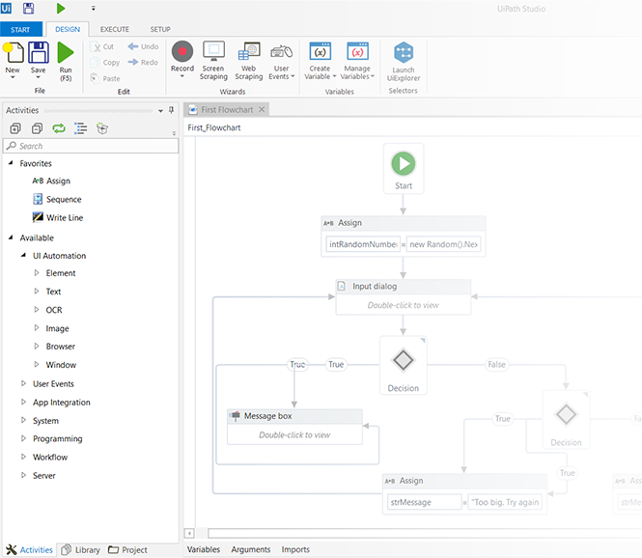Select the second faded Decision node
Viewport: 642px width, 558px height.
[566, 420]
